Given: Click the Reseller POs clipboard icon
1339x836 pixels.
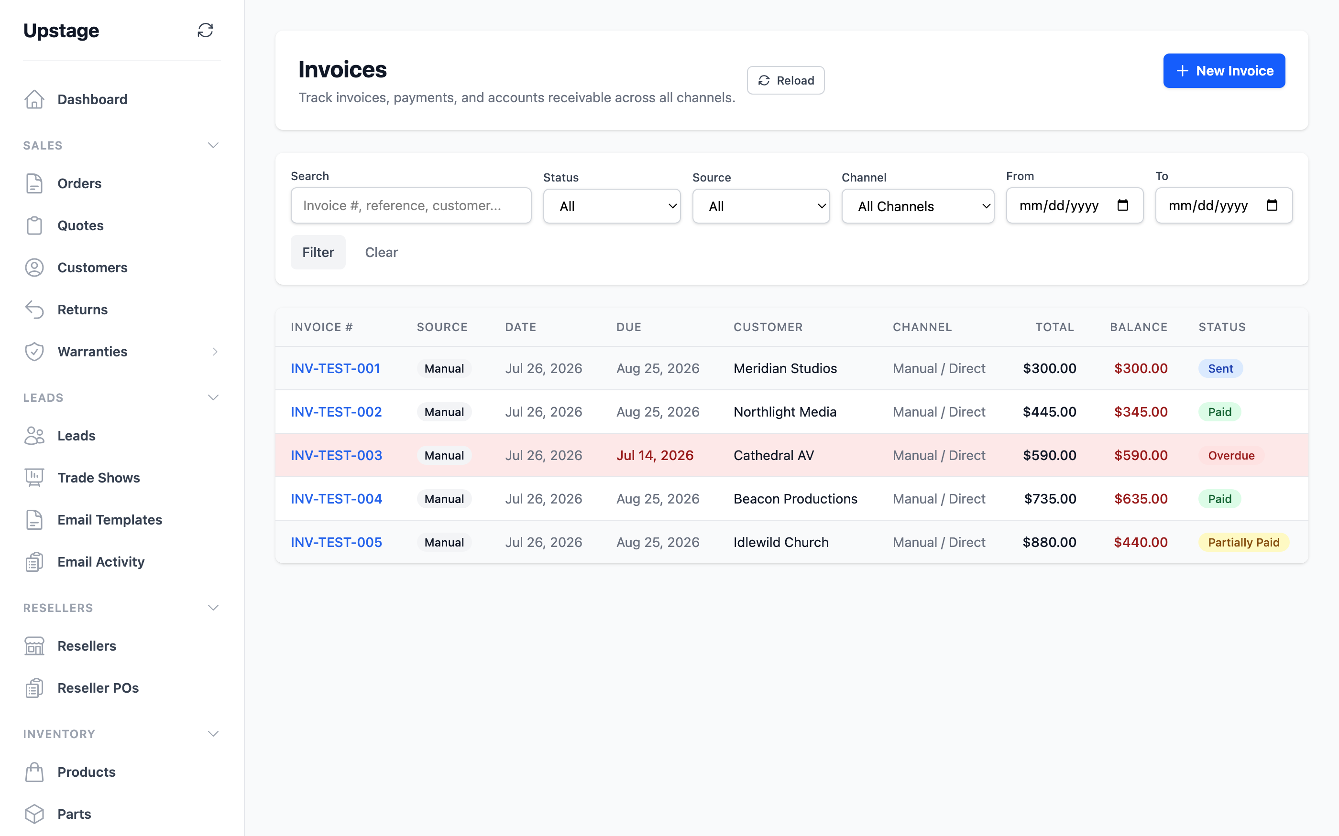Looking at the screenshot, I should coord(34,688).
